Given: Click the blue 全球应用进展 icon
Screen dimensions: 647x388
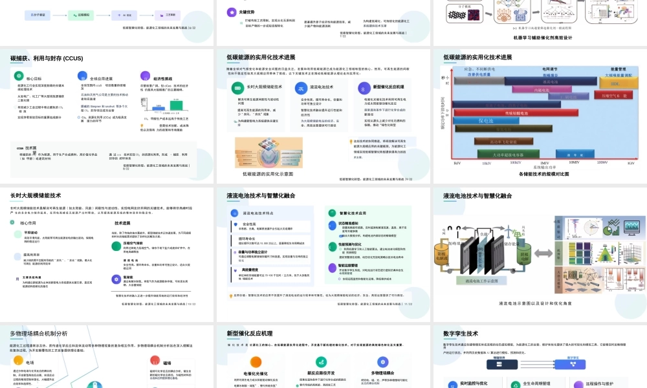Looking at the screenshot, I should point(82,76).
